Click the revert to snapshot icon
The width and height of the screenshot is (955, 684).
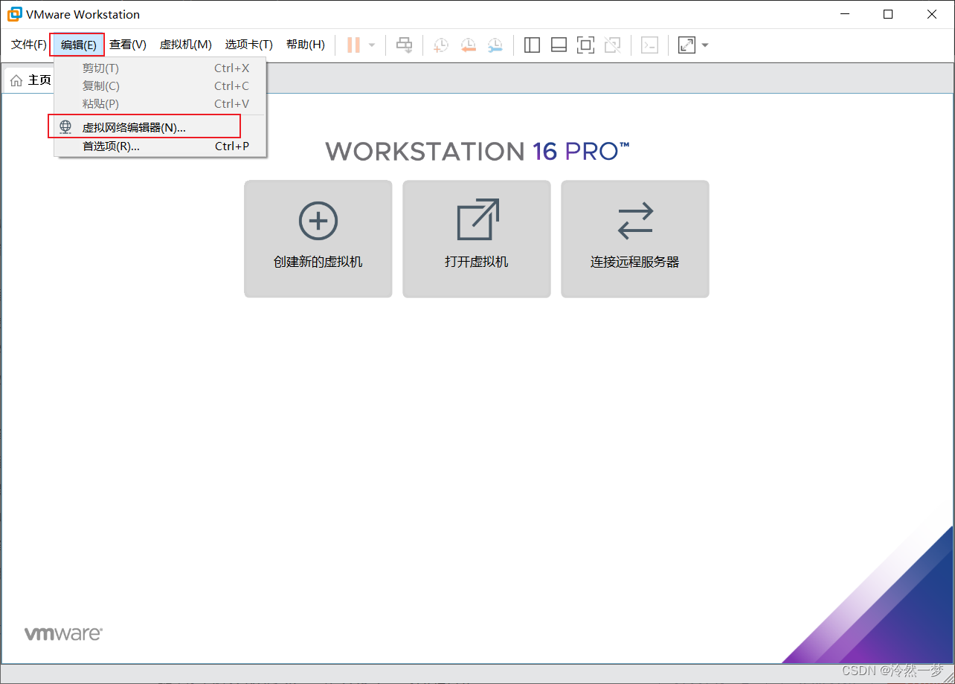[468, 45]
